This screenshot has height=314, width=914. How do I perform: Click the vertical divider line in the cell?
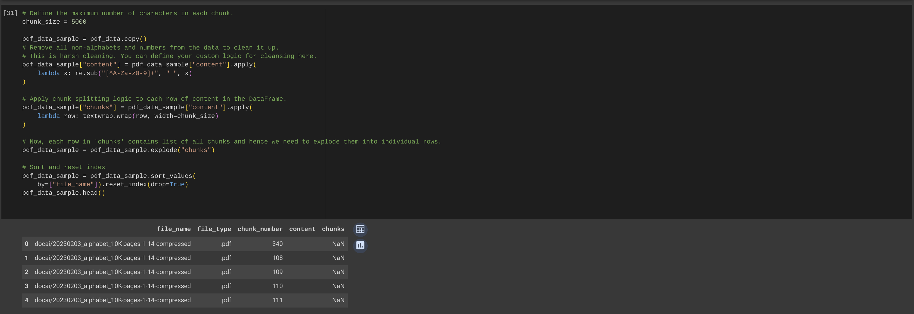[325, 106]
